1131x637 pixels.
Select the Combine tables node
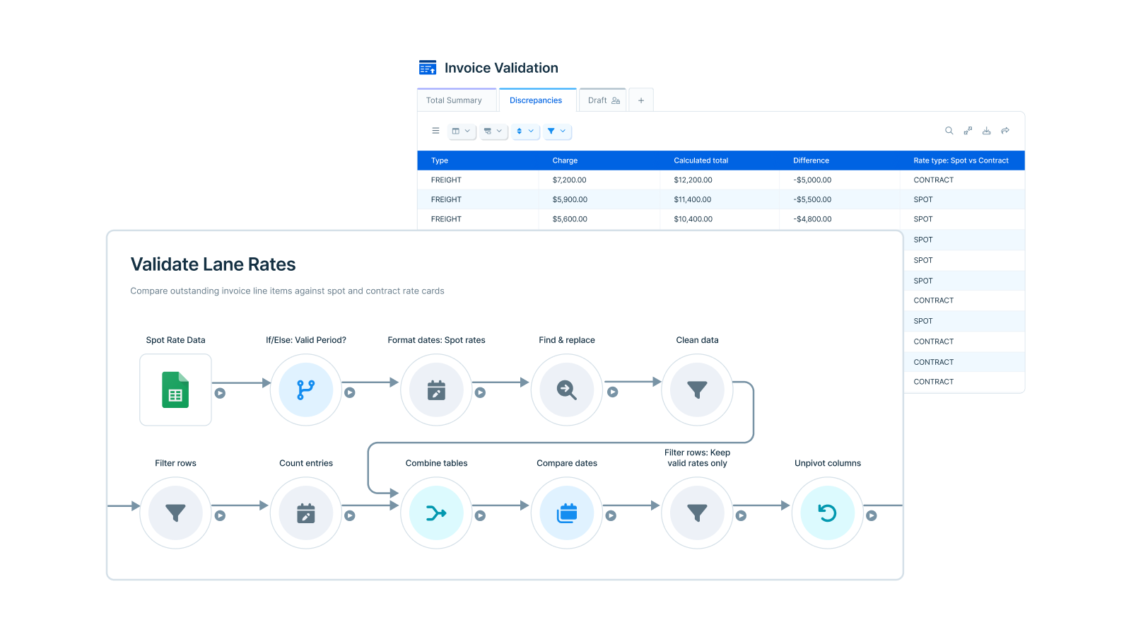(x=436, y=513)
